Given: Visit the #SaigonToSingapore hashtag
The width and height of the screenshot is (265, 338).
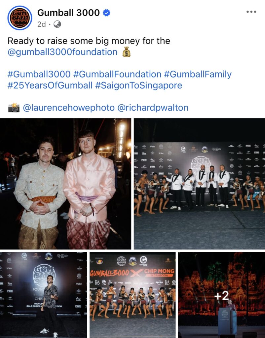Looking at the screenshot, I should 138,85.
